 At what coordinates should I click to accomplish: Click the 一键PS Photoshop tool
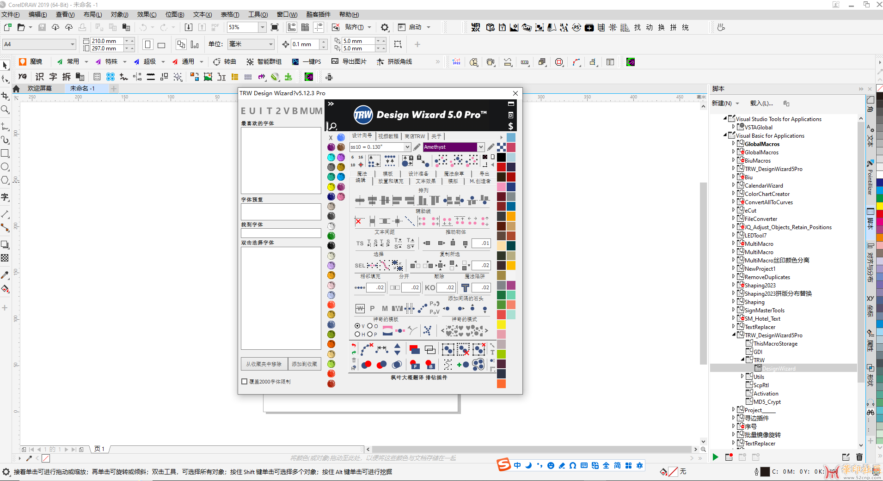tap(307, 61)
